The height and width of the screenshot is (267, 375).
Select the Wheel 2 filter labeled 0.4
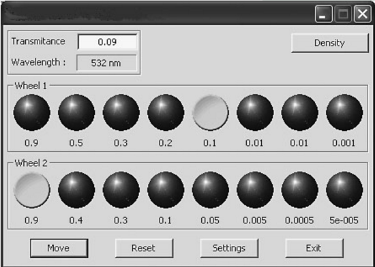pyautogui.click(x=76, y=190)
